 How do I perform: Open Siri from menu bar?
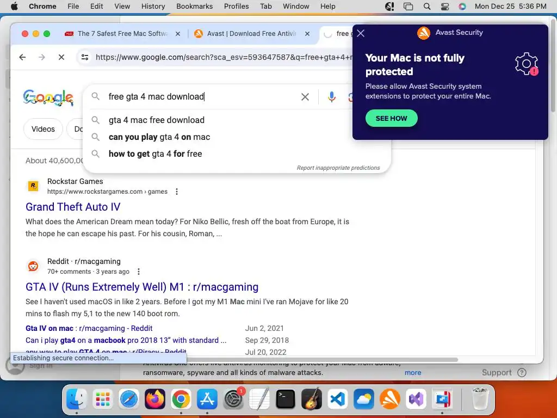point(462,7)
